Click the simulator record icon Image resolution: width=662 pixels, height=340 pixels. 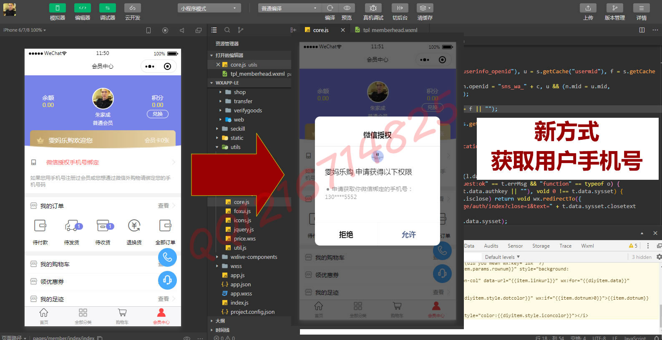pyautogui.click(x=165, y=30)
